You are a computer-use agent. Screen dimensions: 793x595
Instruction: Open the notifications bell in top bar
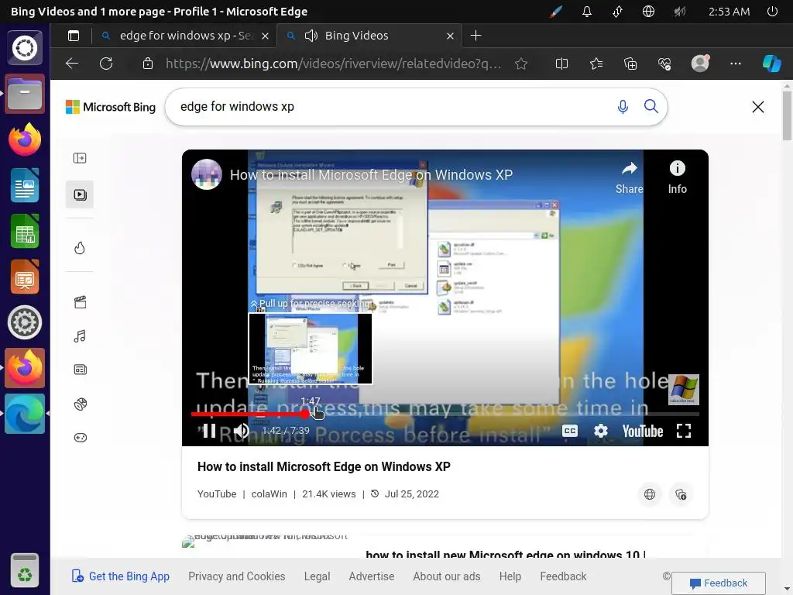(x=587, y=11)
